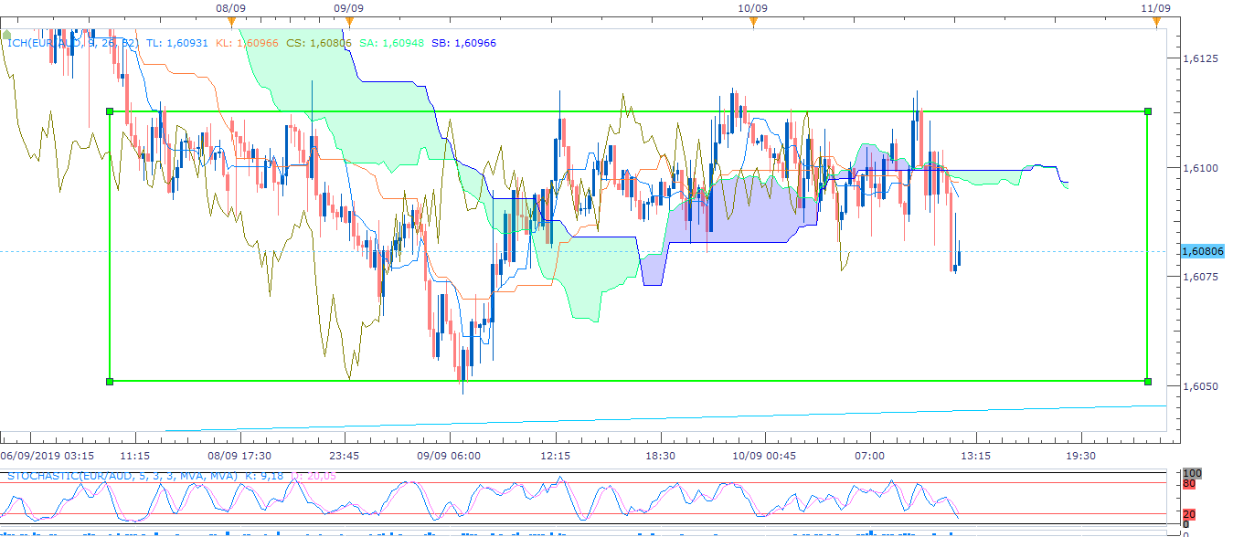Click the stochastic scale label 100

tap(1190, 473)
